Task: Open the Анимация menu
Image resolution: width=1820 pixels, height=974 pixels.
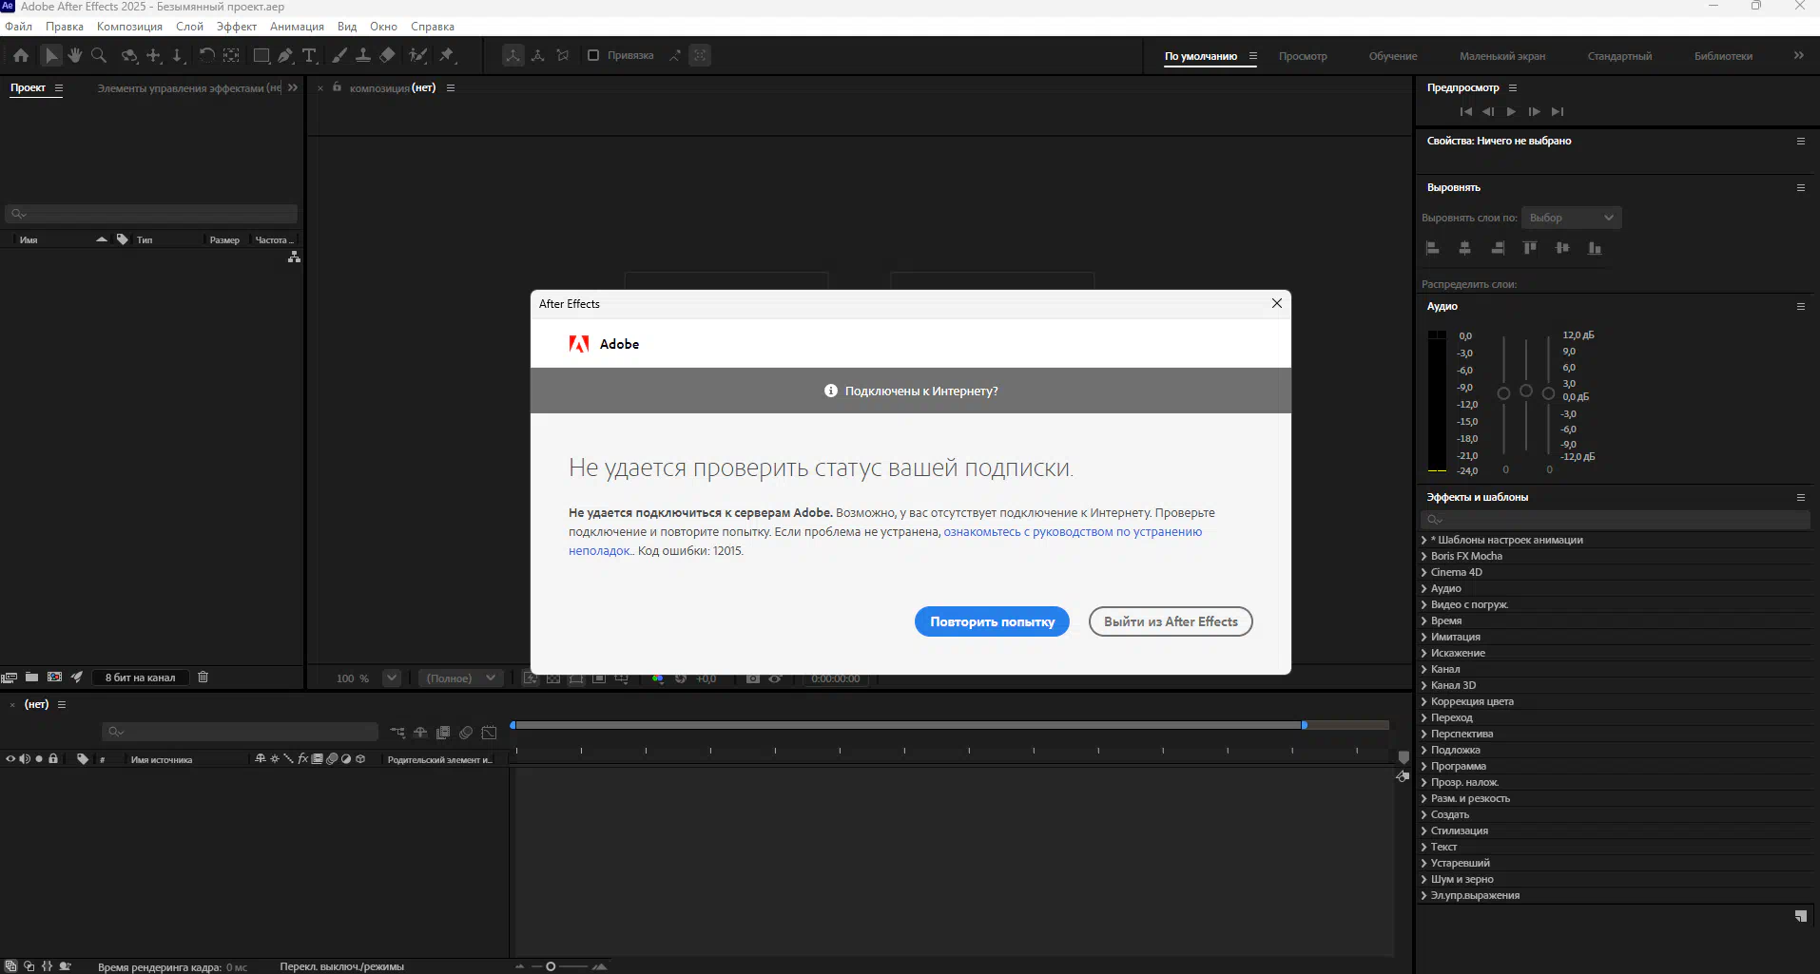Action: click(x=297, y=27)
